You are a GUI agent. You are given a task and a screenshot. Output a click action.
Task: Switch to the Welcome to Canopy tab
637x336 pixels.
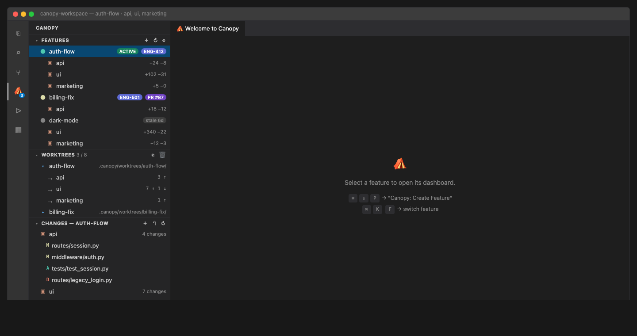pyautogui.click(x=208, y=28)
